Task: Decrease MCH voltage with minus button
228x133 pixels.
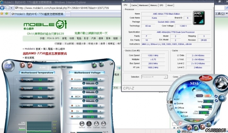Action: 84,101
